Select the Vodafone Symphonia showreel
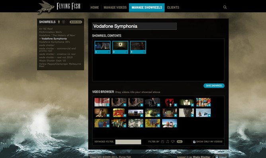The width and height of the screenshot is (266, 158). point(54,39)
